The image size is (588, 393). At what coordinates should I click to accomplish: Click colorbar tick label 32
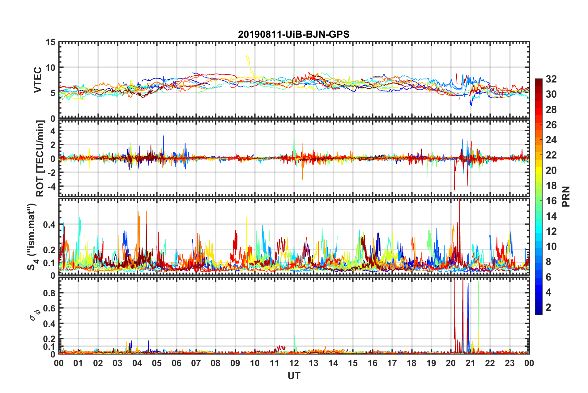tap(551, 79)
